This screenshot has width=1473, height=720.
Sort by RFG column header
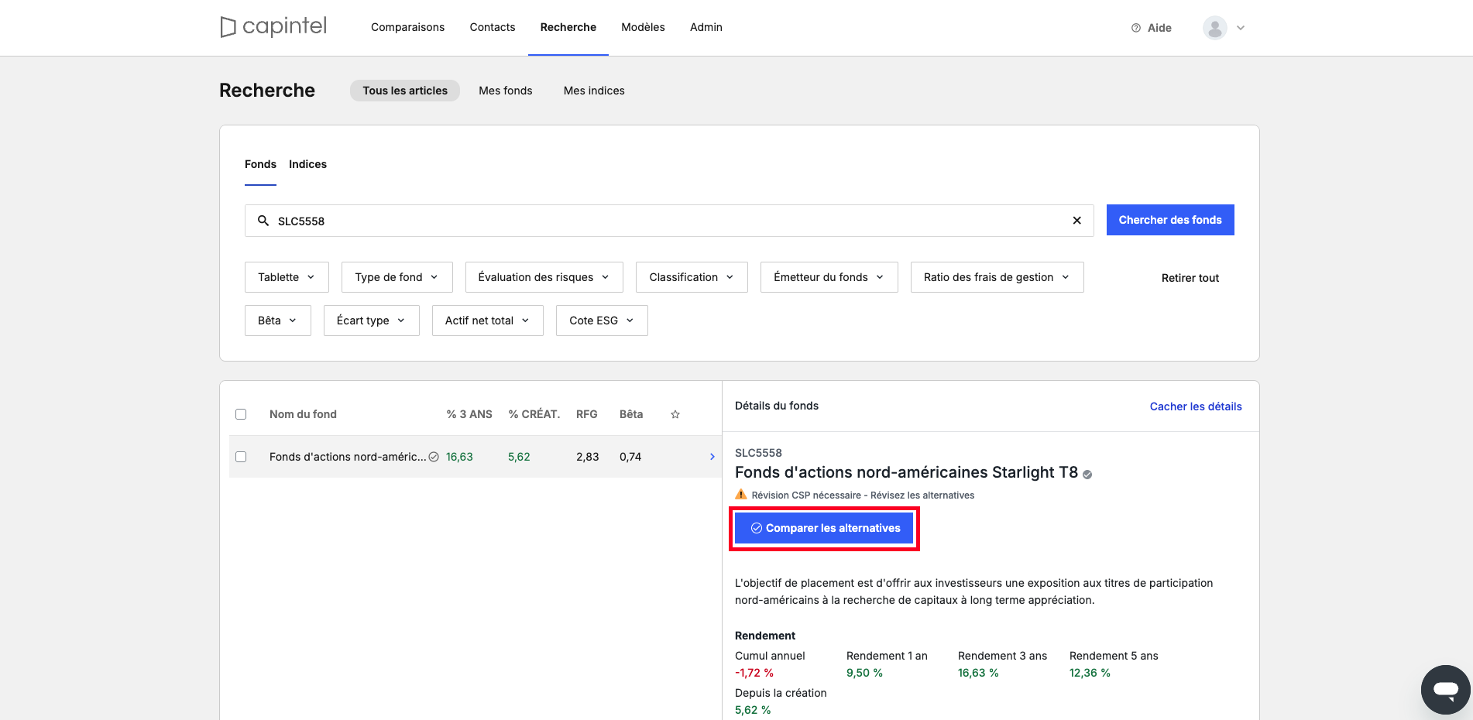coord(587,414)
